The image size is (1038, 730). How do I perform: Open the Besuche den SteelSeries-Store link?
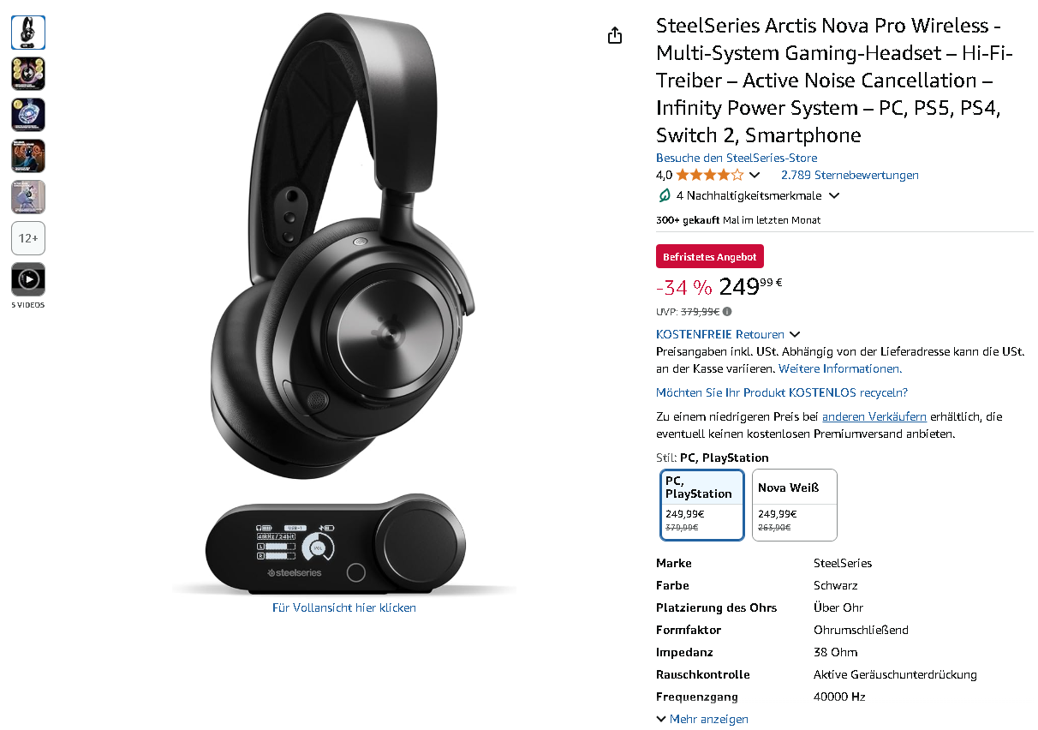(x=737, y=158)
